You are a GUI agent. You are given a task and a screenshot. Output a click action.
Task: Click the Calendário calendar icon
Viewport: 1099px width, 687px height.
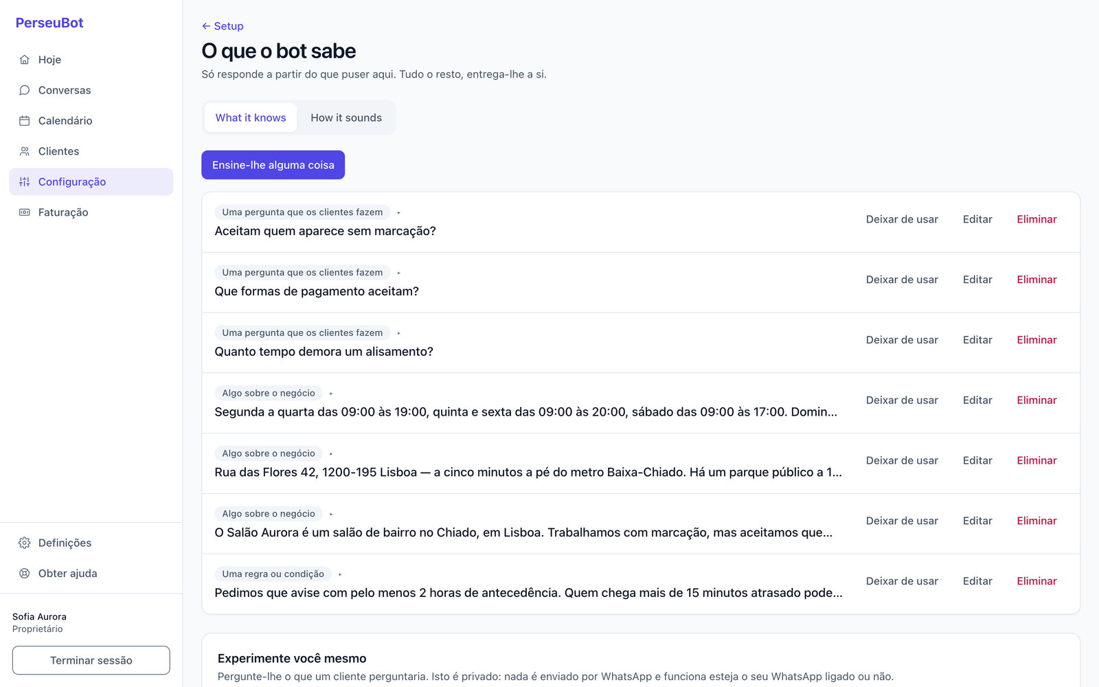click(25, 121)
